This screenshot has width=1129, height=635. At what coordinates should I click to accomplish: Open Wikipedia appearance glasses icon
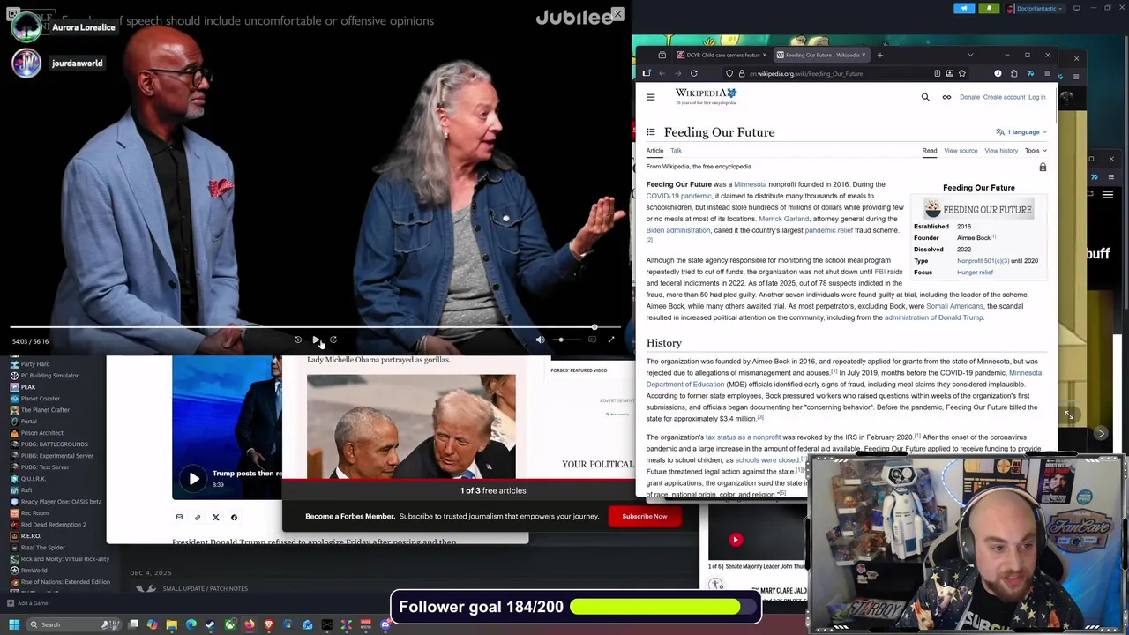coord(946,97)
